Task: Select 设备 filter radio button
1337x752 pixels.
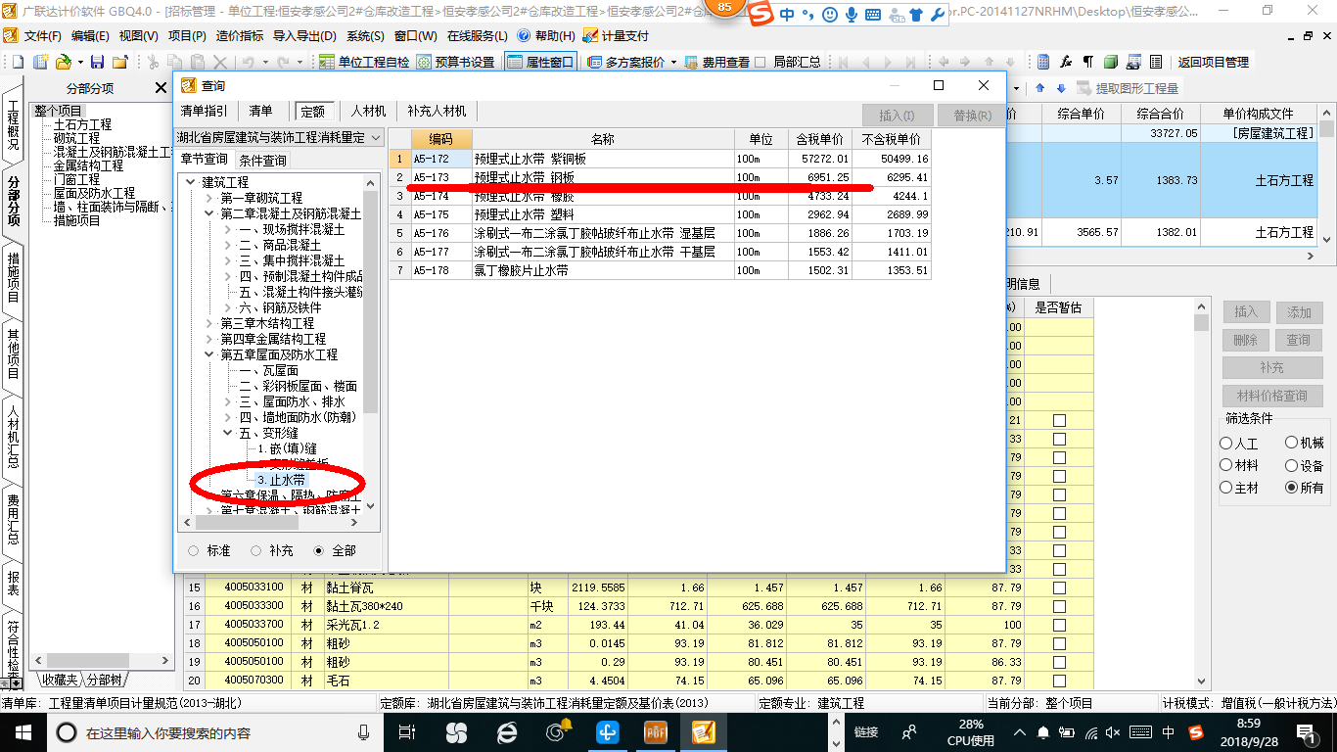Action: (x=1292, y=466)
